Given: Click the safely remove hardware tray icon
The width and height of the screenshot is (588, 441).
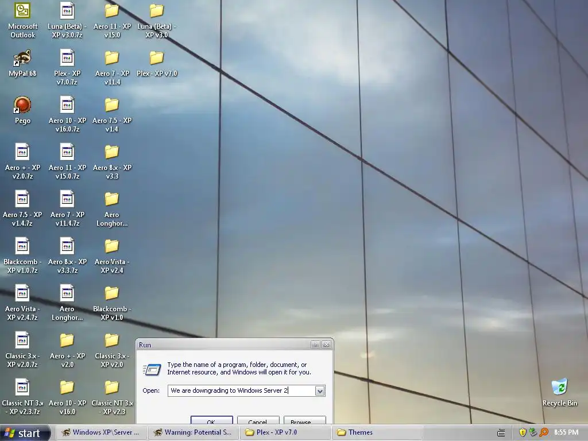Looking at the screenshot, I should 533,432.
